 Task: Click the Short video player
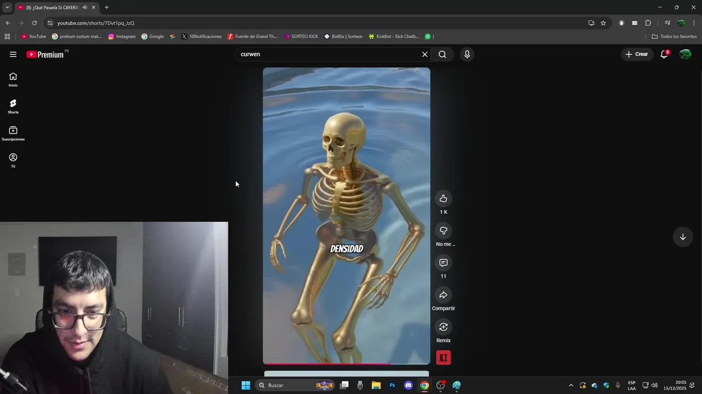pos(347,216)
